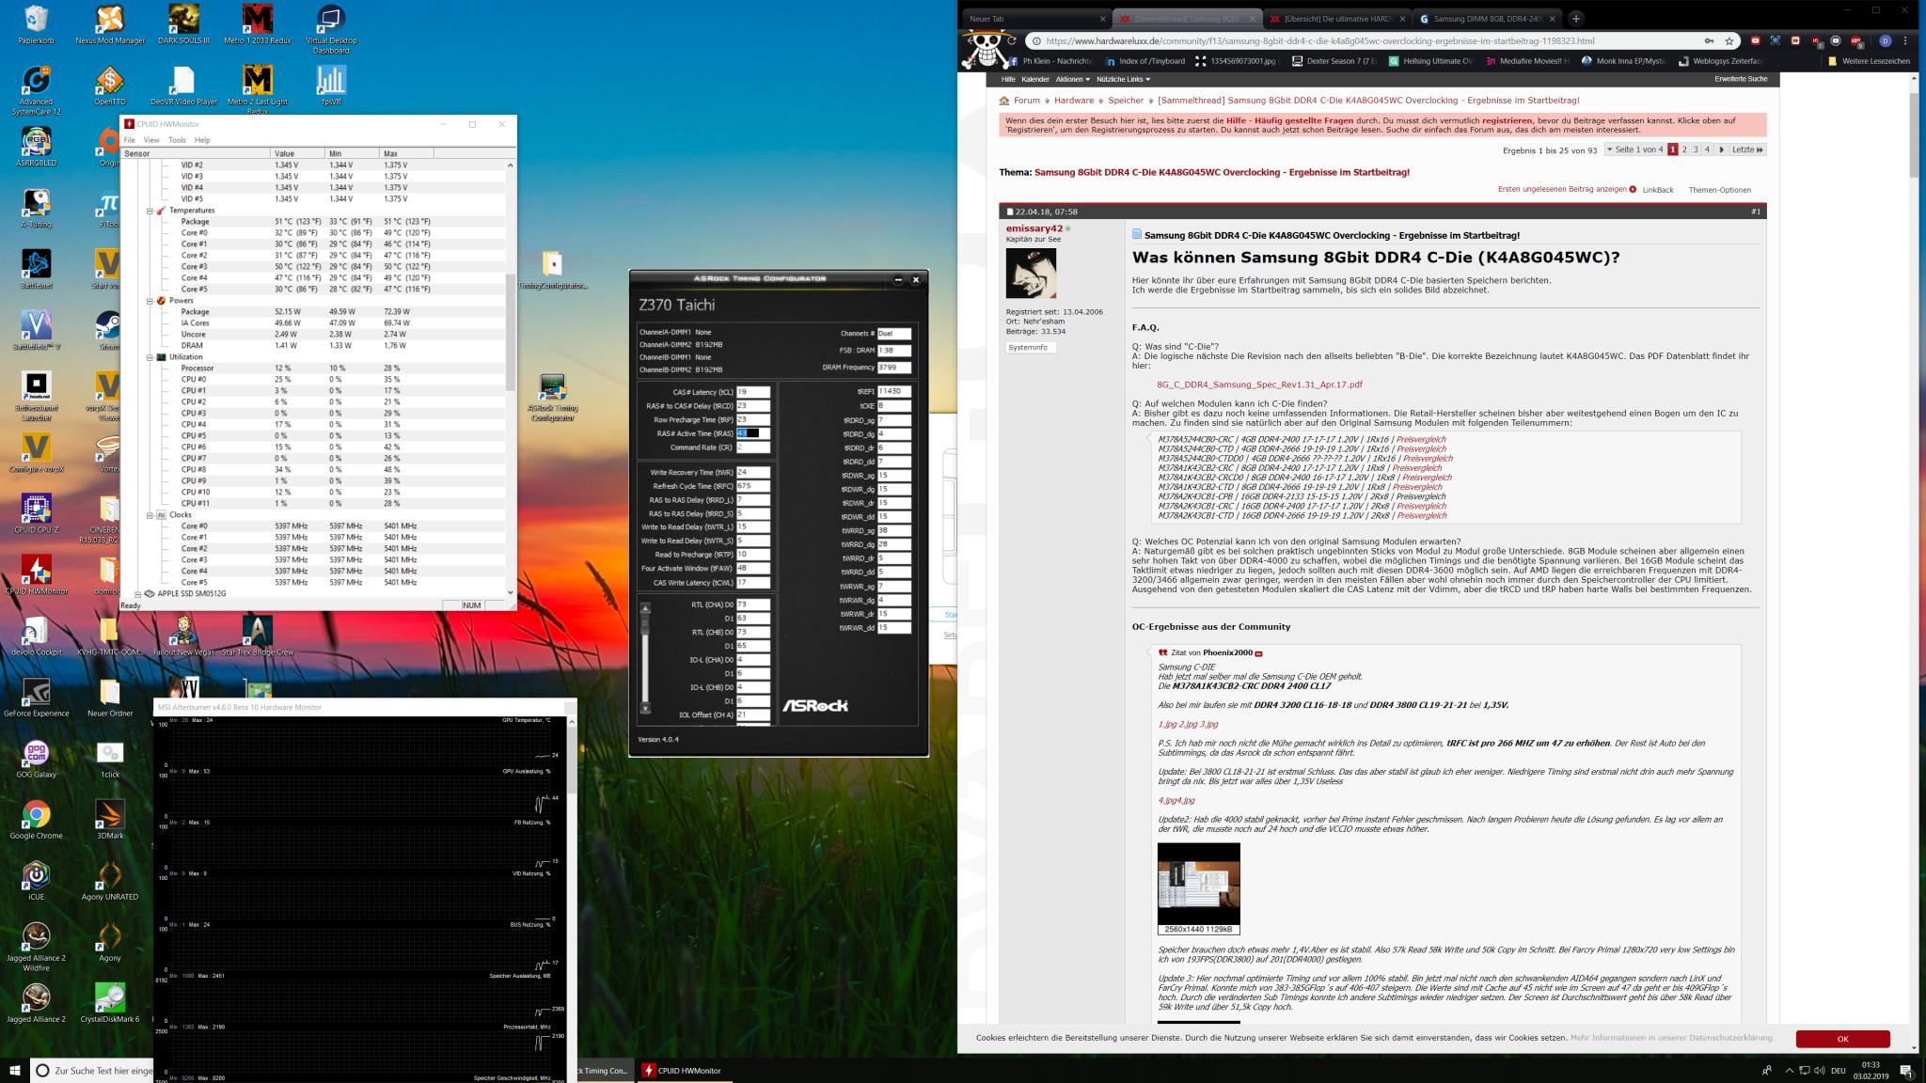Open Nexus Mod Manager desktop shortcut
Image resolution: width=1926 pixels, height=1083 pixels.
click(110, 25)
